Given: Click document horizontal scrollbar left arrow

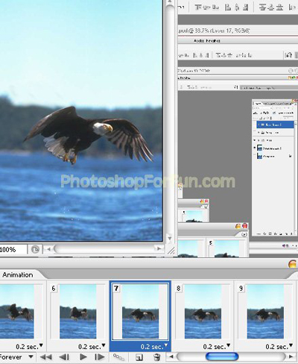Looking at the screenshot, I should [x=48, y=249].
